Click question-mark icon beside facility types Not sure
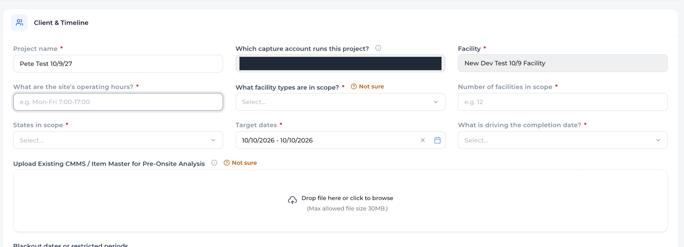 [354, 87]
